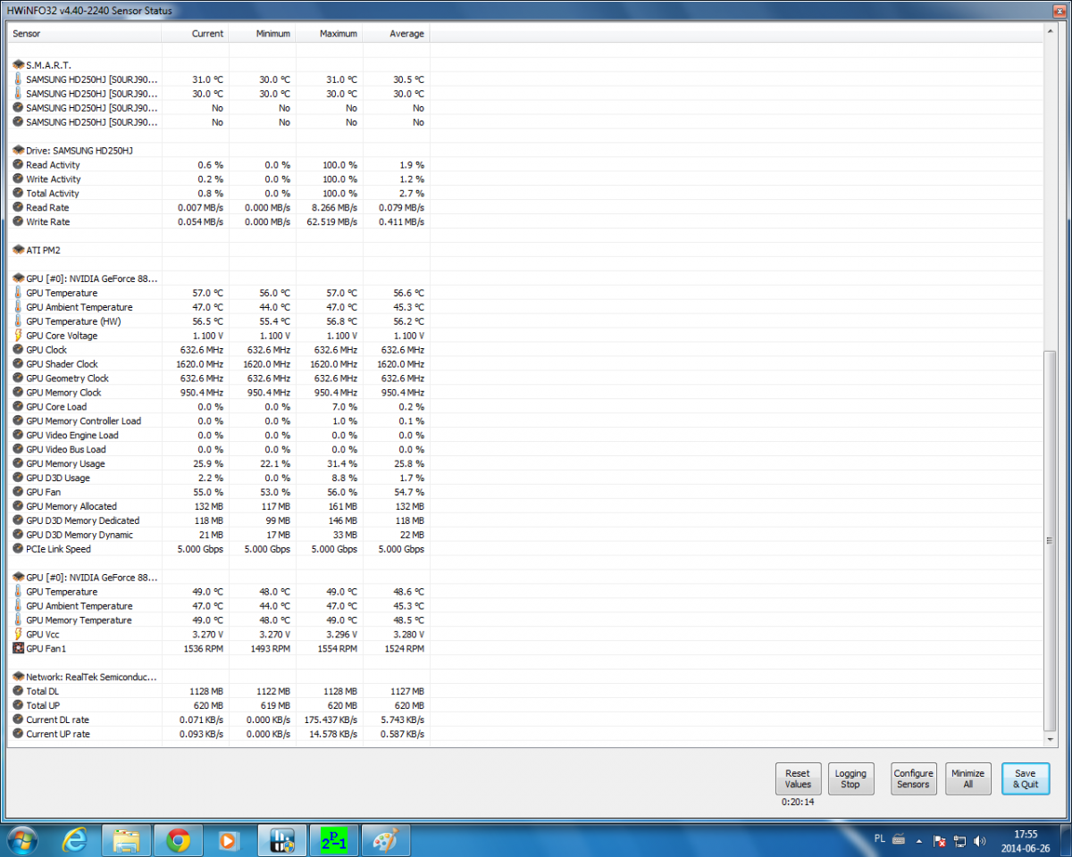Click thermometer icon beside GPU Temperature (HW)
1072x857 pixels.
coord(18,321)
